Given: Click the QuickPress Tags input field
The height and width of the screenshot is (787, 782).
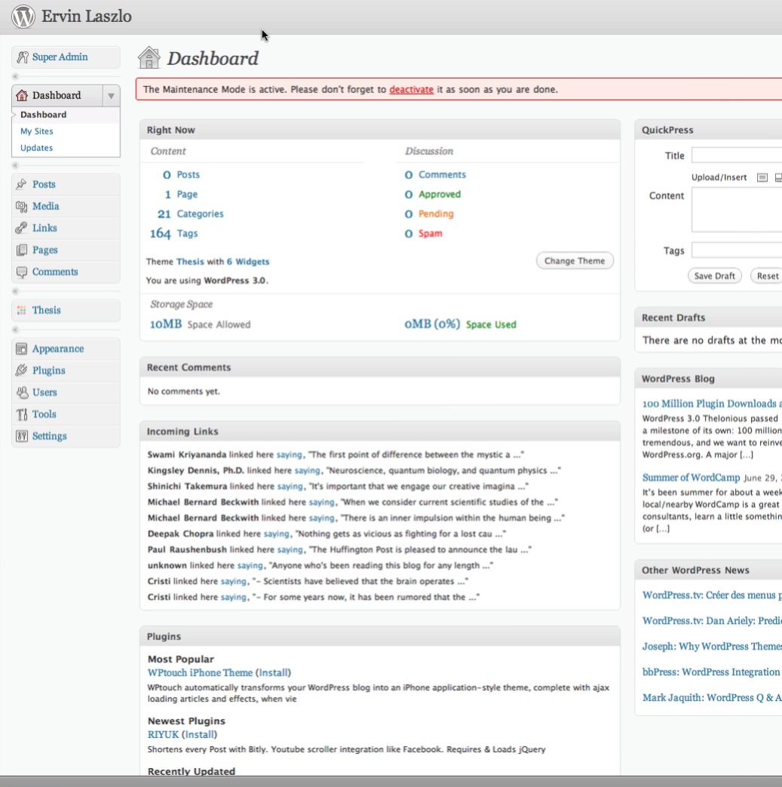Looking at the screenshot, I should pyautogui.click(x=736, y=250).
